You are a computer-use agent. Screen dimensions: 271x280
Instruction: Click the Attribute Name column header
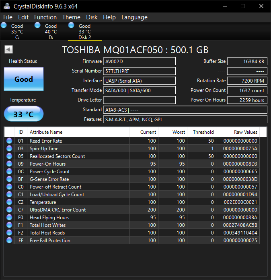click(46, 132)
